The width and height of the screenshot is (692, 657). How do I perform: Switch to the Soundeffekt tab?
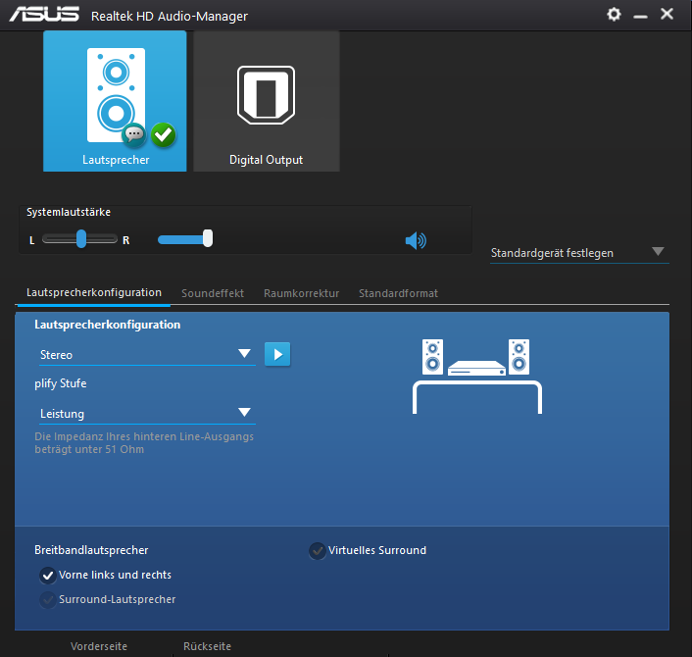[213, 293]
